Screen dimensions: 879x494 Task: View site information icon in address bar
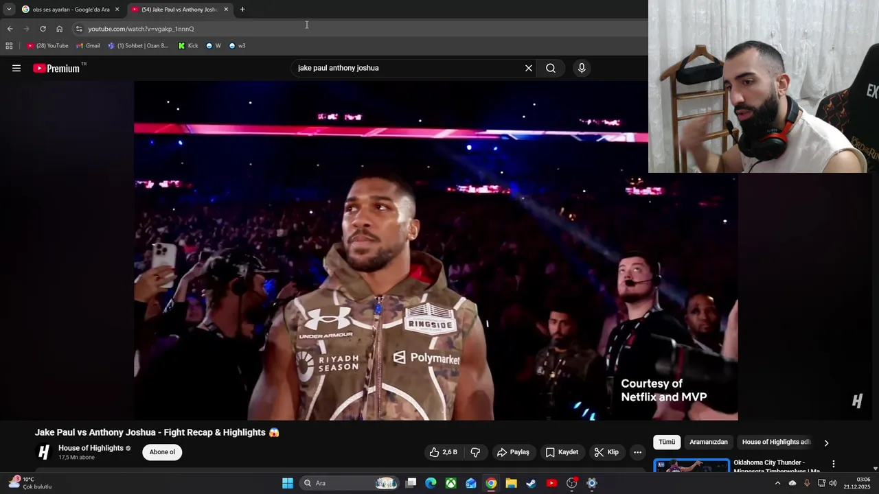[x=79, y=29]
